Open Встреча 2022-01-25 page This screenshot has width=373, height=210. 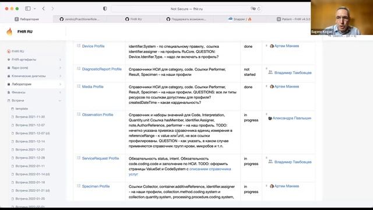click(x=30, y=198)
